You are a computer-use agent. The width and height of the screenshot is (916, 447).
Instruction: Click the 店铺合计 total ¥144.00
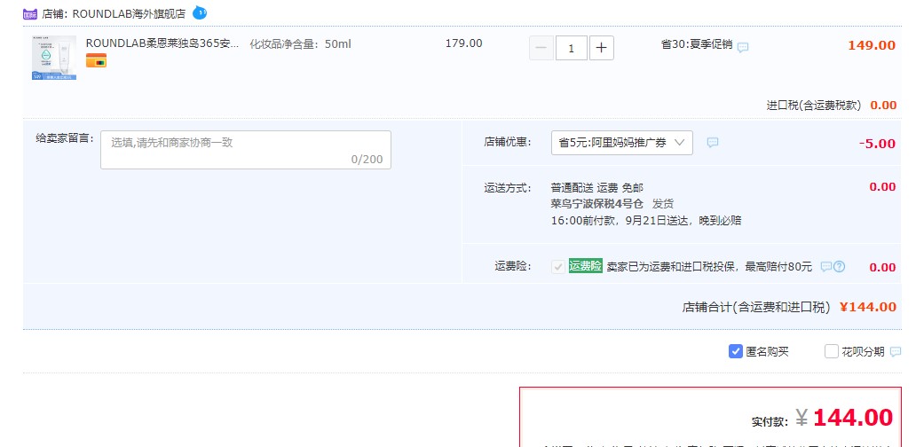867,307
